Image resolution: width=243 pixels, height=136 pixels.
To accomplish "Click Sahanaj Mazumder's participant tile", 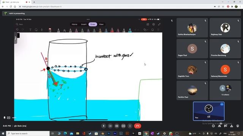I will pos(225,70).
